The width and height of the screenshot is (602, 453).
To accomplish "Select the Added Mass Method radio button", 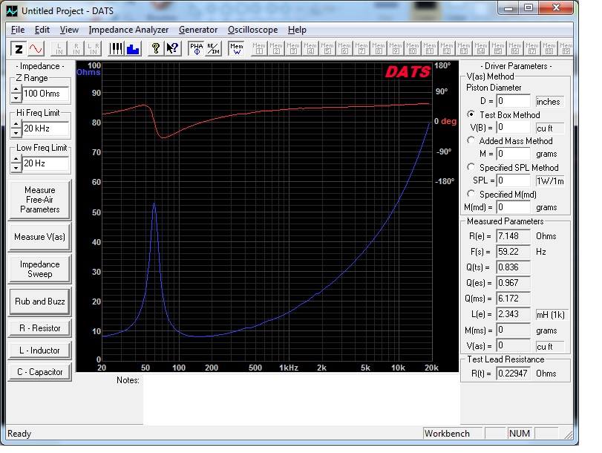I will coord(471,140).
